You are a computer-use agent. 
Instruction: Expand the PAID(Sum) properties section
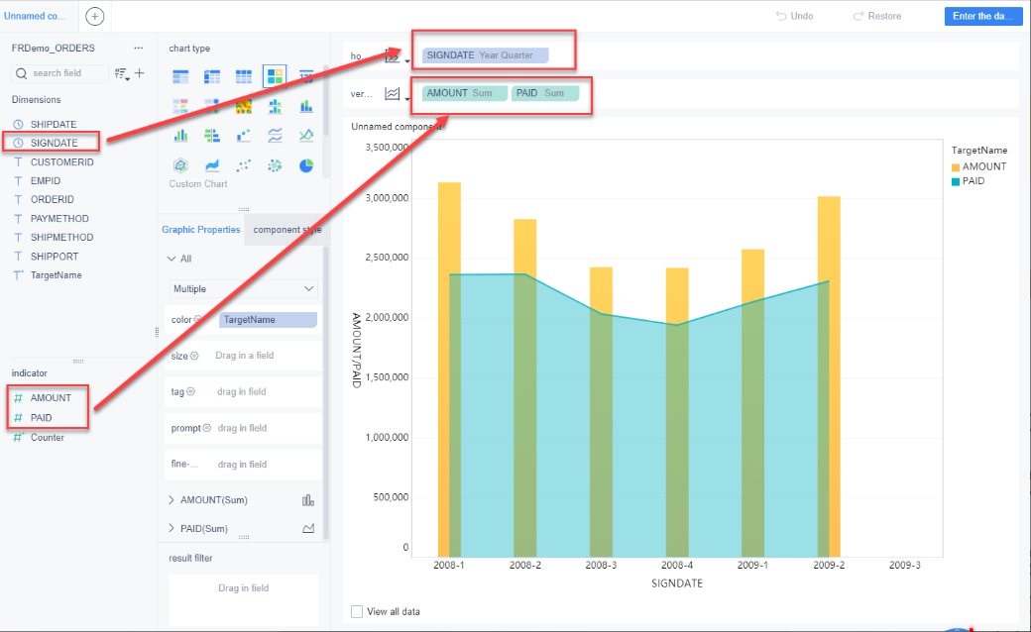[172, 528]
